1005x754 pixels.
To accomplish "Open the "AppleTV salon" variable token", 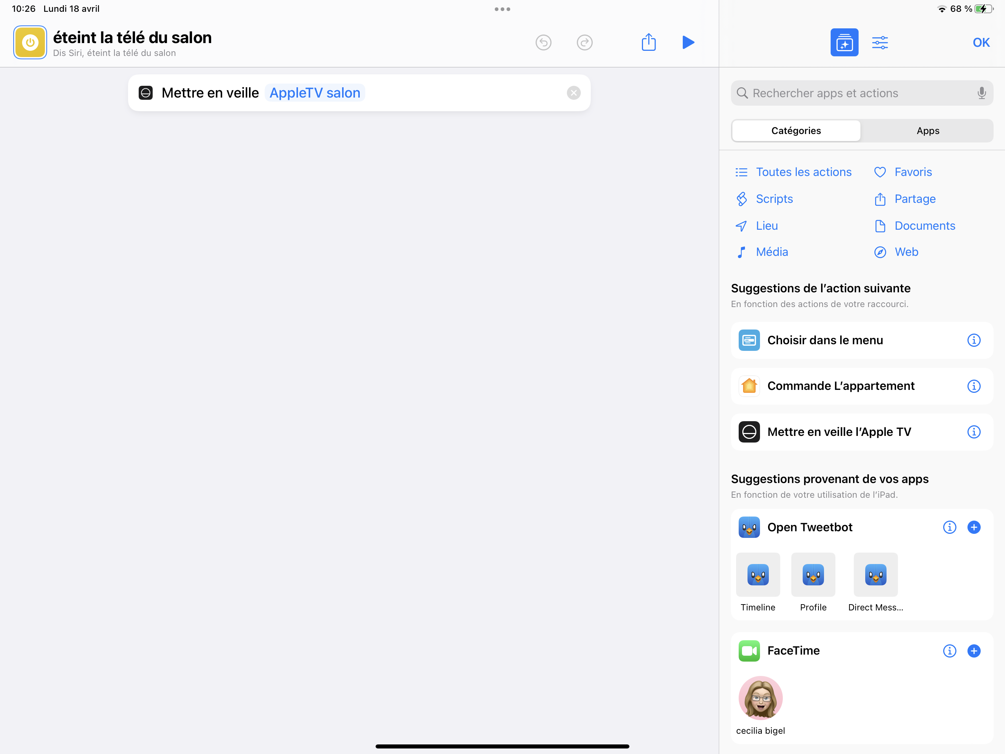I will click(315, 92).
